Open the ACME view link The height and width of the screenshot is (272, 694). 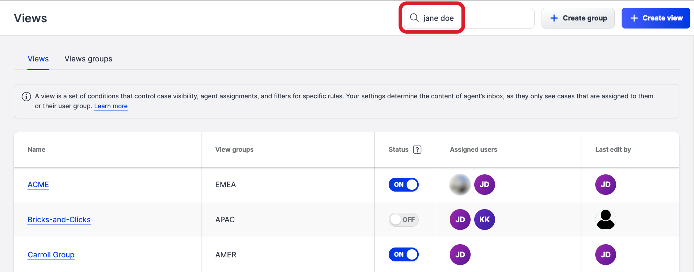[38, 185]
